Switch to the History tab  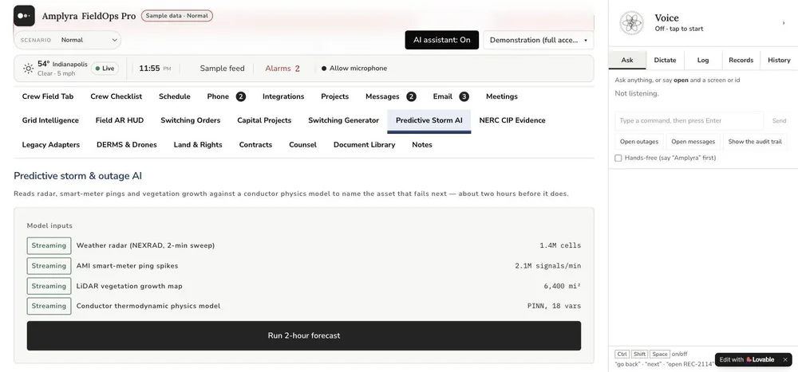[779, 60]
